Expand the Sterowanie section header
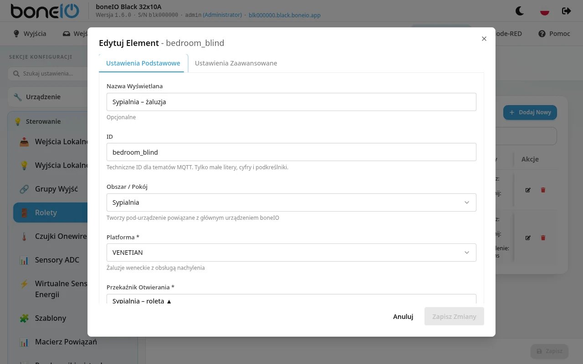Screen dimensions: 583x364 [x=48, y=121]
